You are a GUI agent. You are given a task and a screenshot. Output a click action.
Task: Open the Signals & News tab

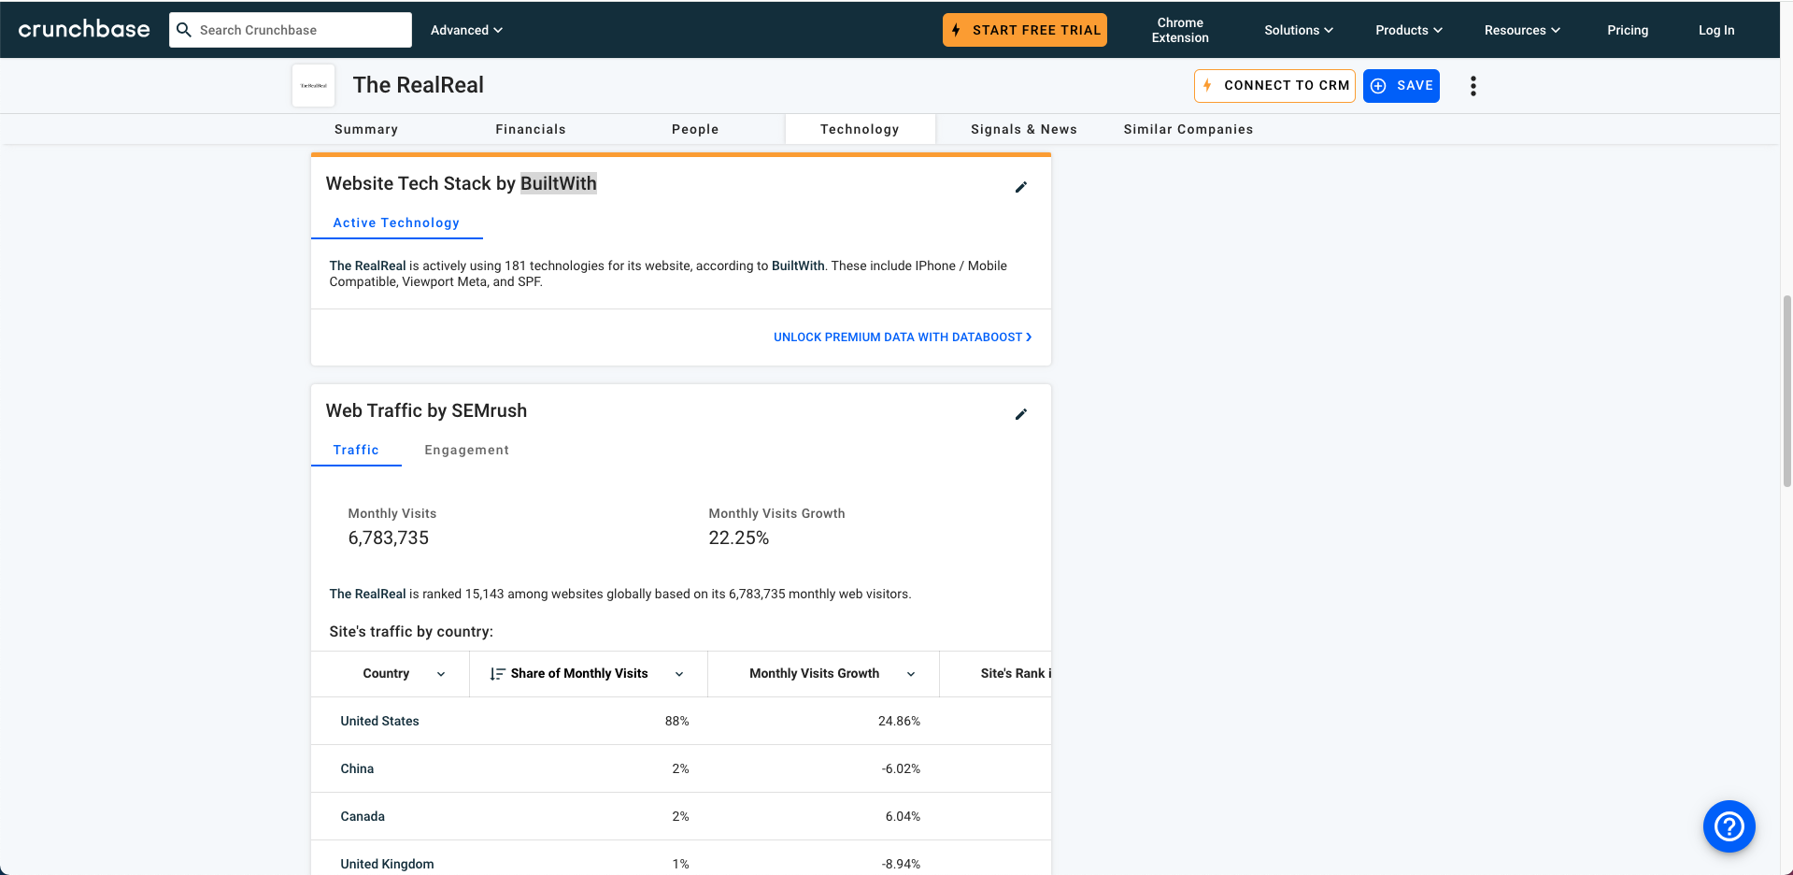[1024, 129]
